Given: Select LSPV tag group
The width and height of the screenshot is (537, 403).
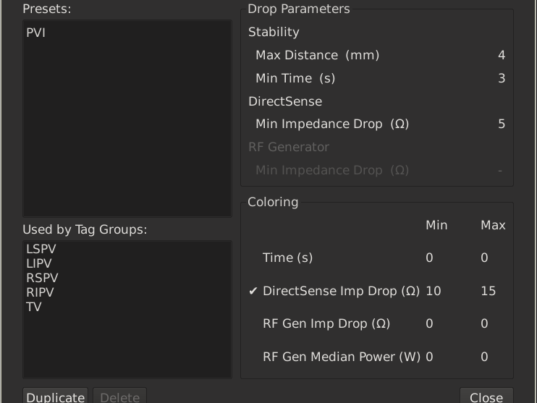Looking at the screenshot, I should [x=41, y=249].
